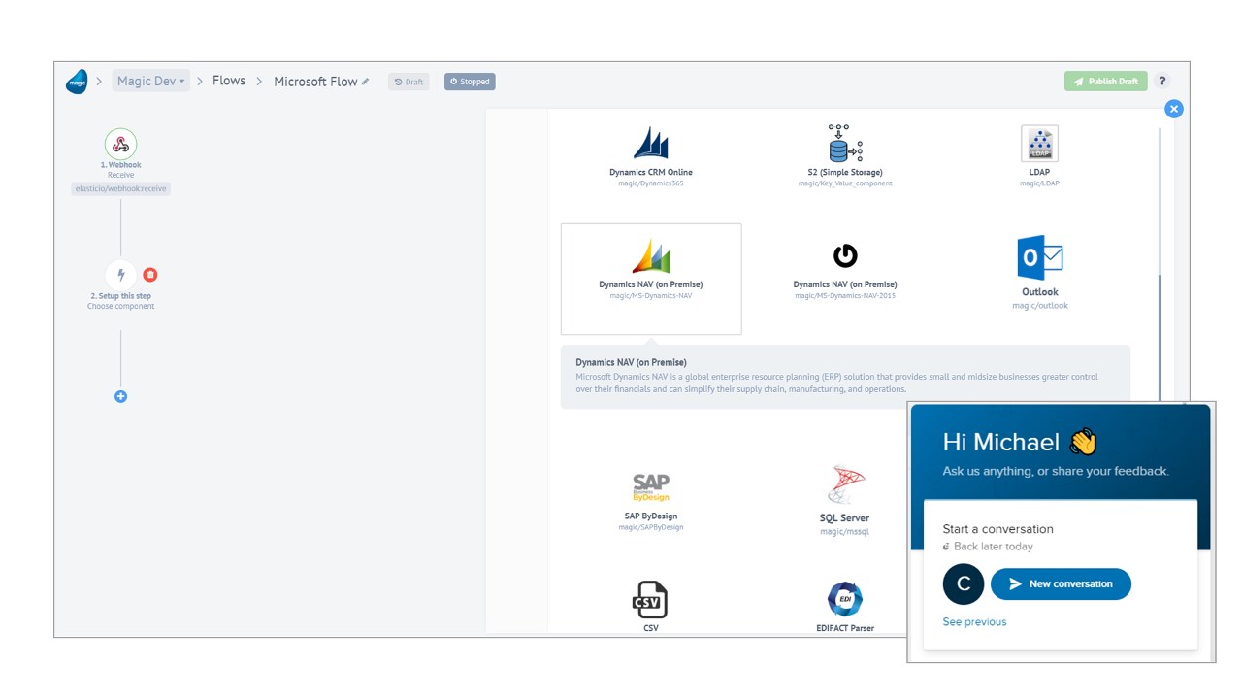
Task: Select the Setup this step lightning icon
Action: click(x=120, y=275)
